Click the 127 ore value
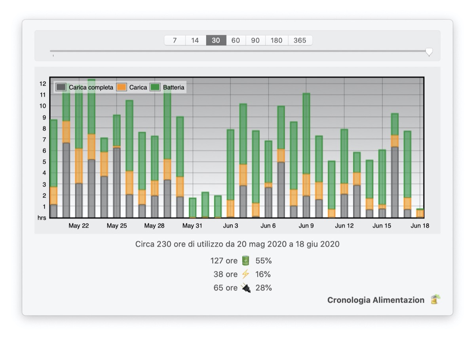 [x=224, y=260]
